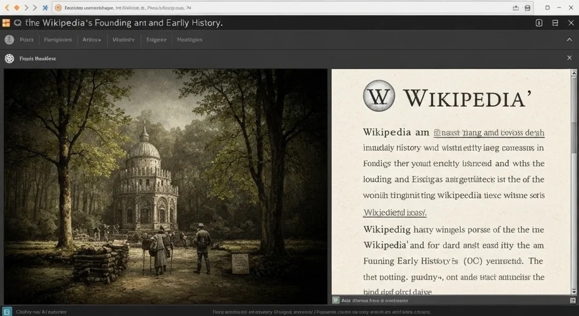Click the rounded square icon in the title bar

click(539, 23)
